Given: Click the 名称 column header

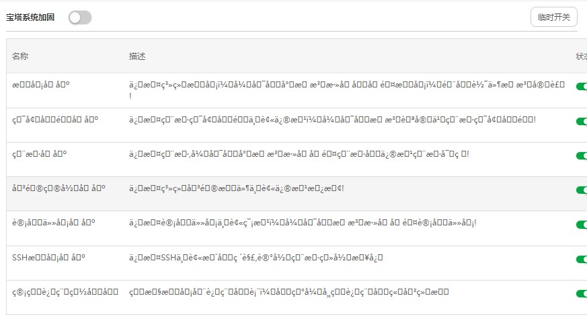Looking at the screenshot, I should (x=20, y=57).
